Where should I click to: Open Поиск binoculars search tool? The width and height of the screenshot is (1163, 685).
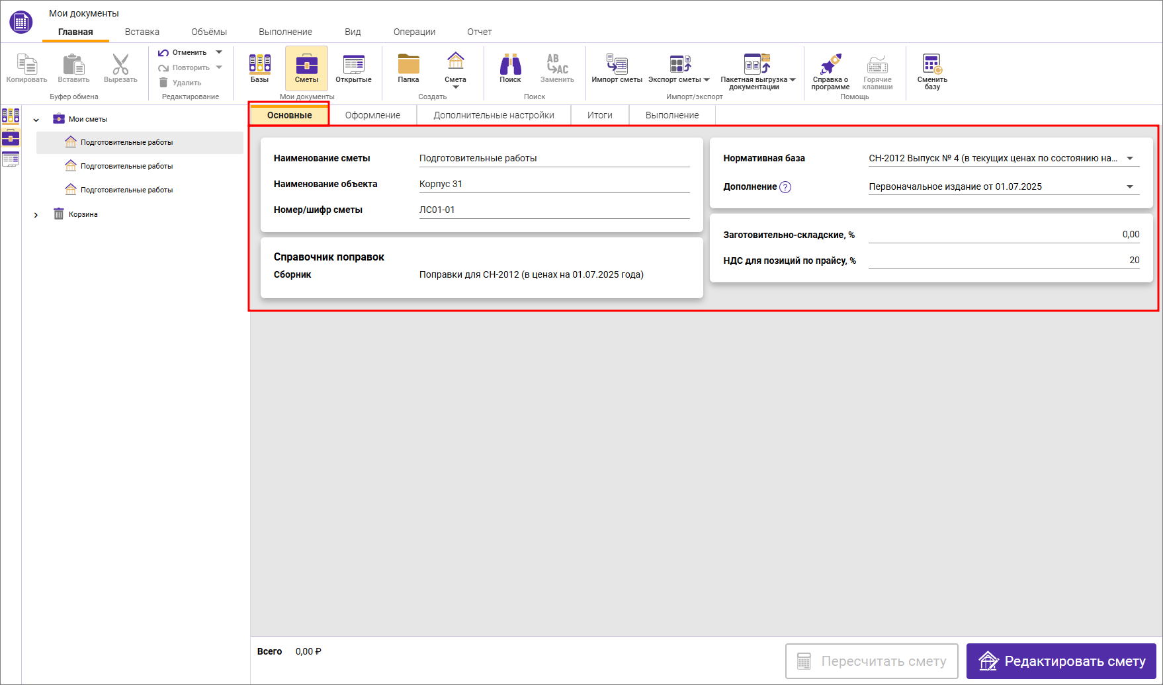click(x=510, y=68)
